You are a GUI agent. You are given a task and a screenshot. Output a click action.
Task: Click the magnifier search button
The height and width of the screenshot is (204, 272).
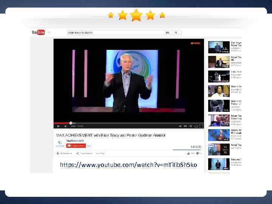tap(176, 32)
